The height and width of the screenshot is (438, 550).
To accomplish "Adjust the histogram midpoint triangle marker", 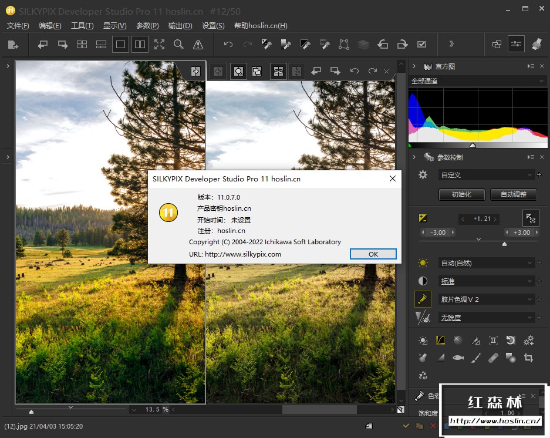I will pos(473,145).
